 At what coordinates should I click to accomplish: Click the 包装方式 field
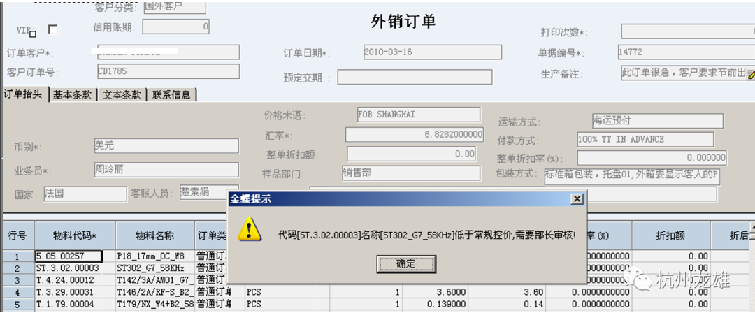[632, 176]
